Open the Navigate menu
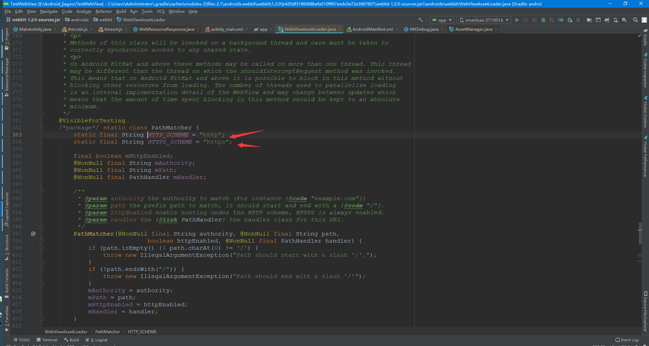The height and width of the screenshot is (346, 649). coord(49,11)
